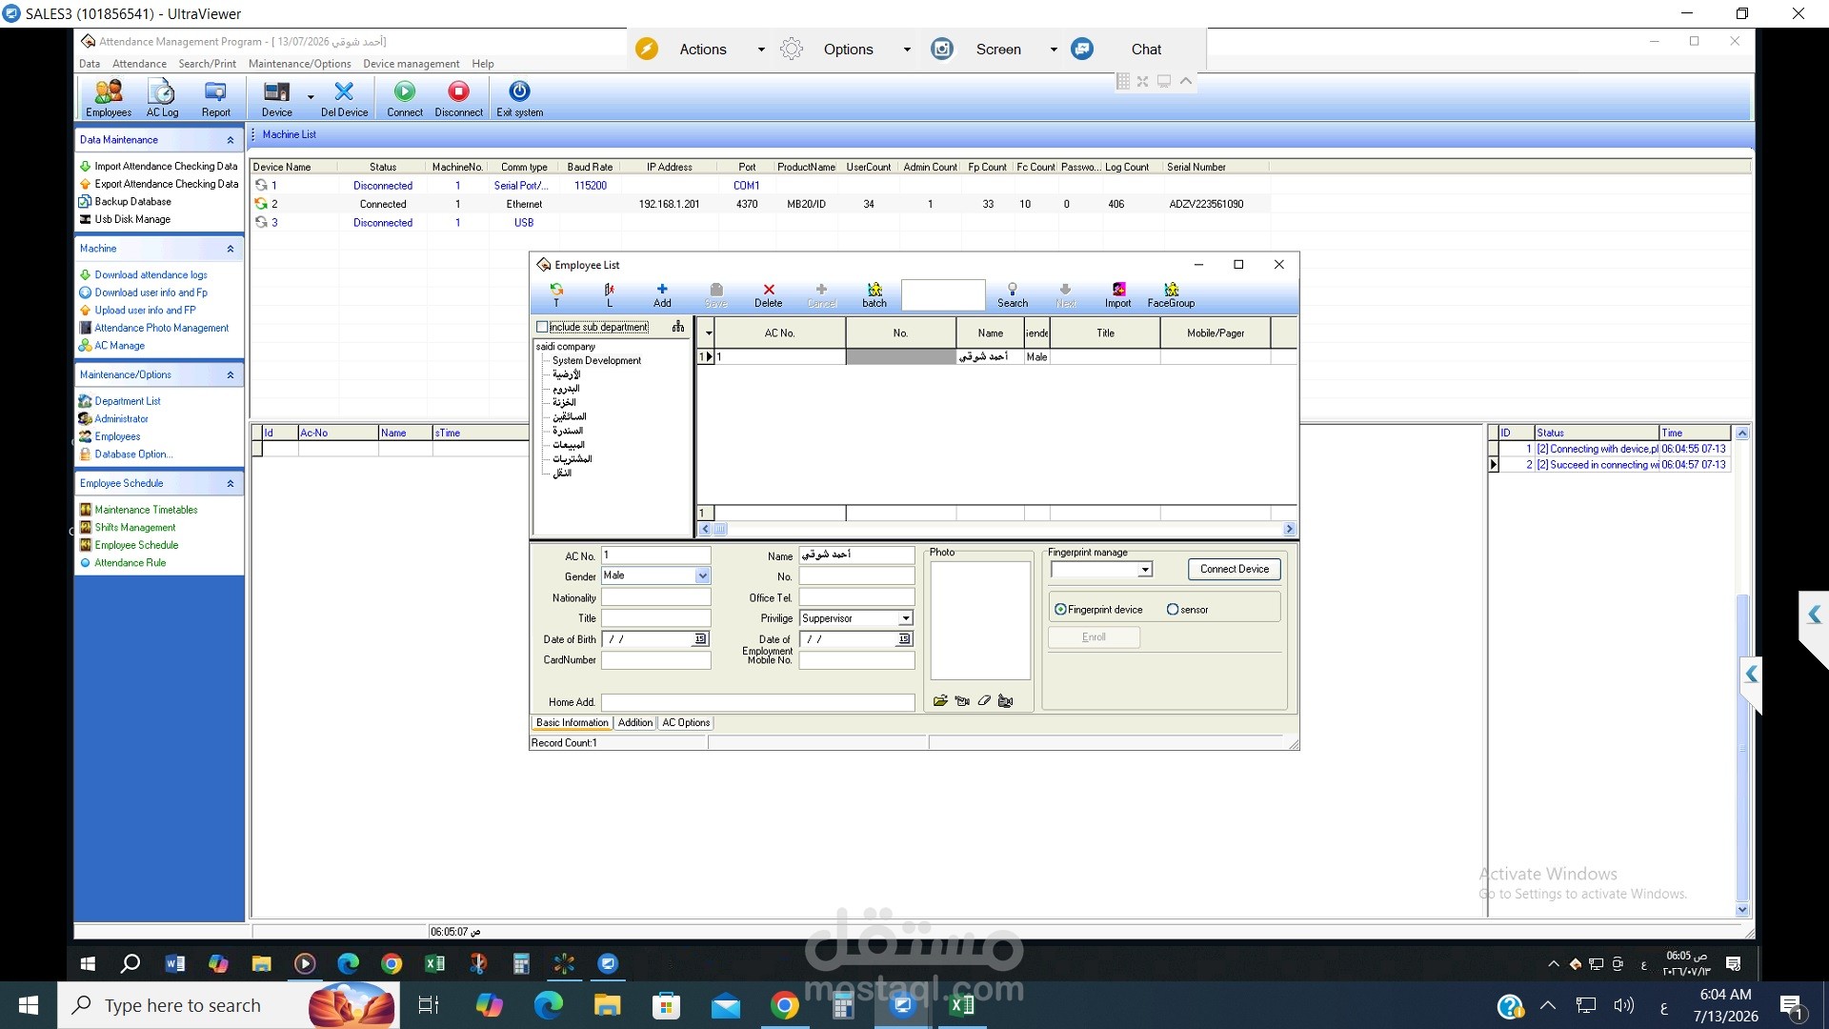Open the FaceGroup tool
1829x1029 pixels.
pyautogui.click(x=1171, y=295)
